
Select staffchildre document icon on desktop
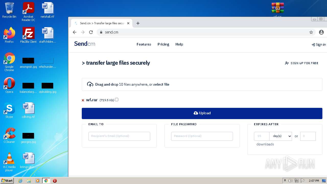click(x=48, y=35)
